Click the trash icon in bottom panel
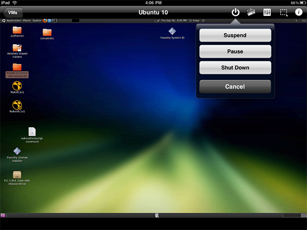307x230 pixels. [157, 215]
